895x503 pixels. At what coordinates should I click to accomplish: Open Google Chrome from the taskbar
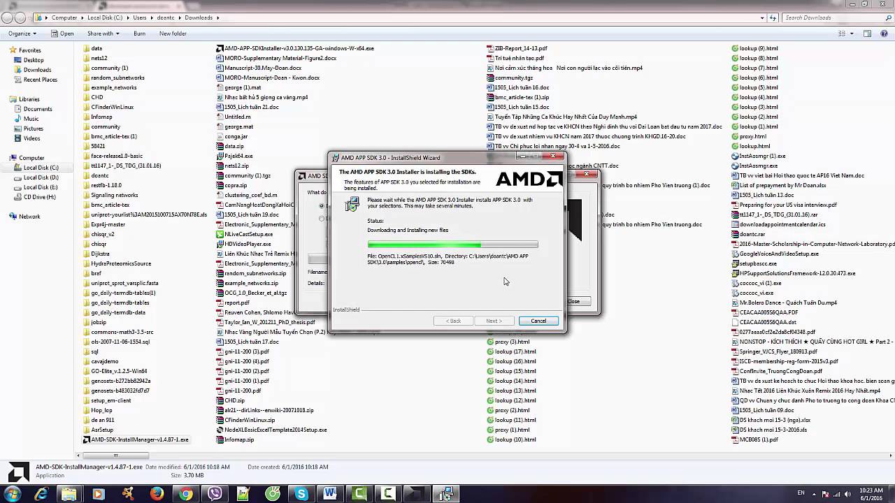click(185, 493)
